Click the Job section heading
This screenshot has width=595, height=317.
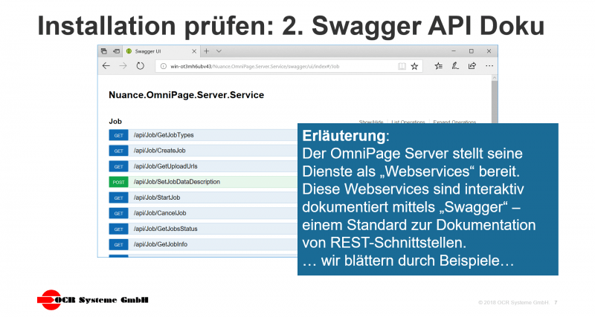[115, 121]
